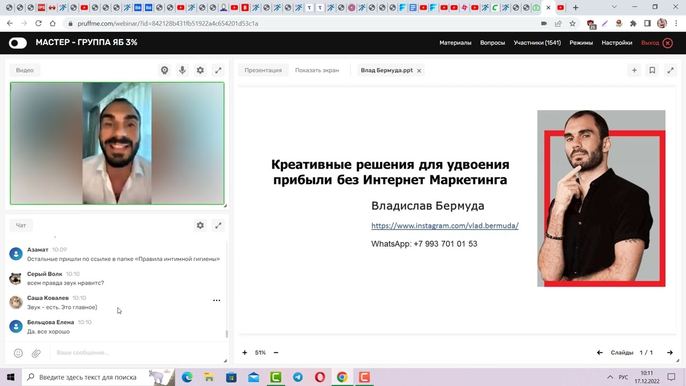The height and width of the screenshot is (386, 686).
Task: Go to the next slide arrow
Action: [x=669, y=353]
